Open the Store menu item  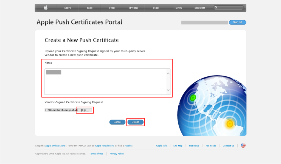click(x=68, y=8)
